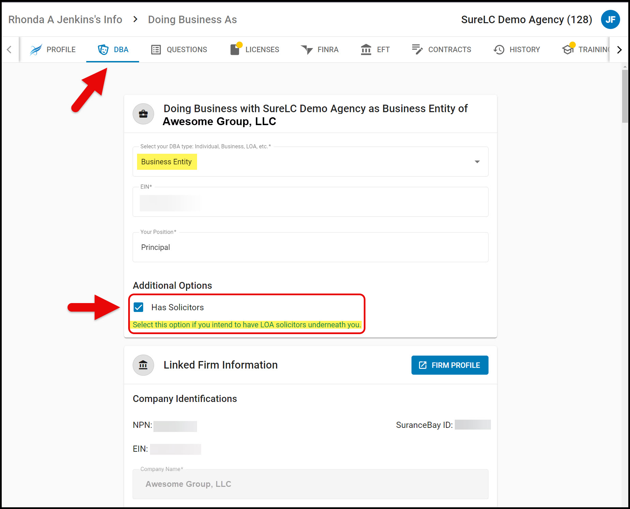Screen dimensions: 630x509
Task: Switch to the DBA tab
Action: [x=113, y=50]
